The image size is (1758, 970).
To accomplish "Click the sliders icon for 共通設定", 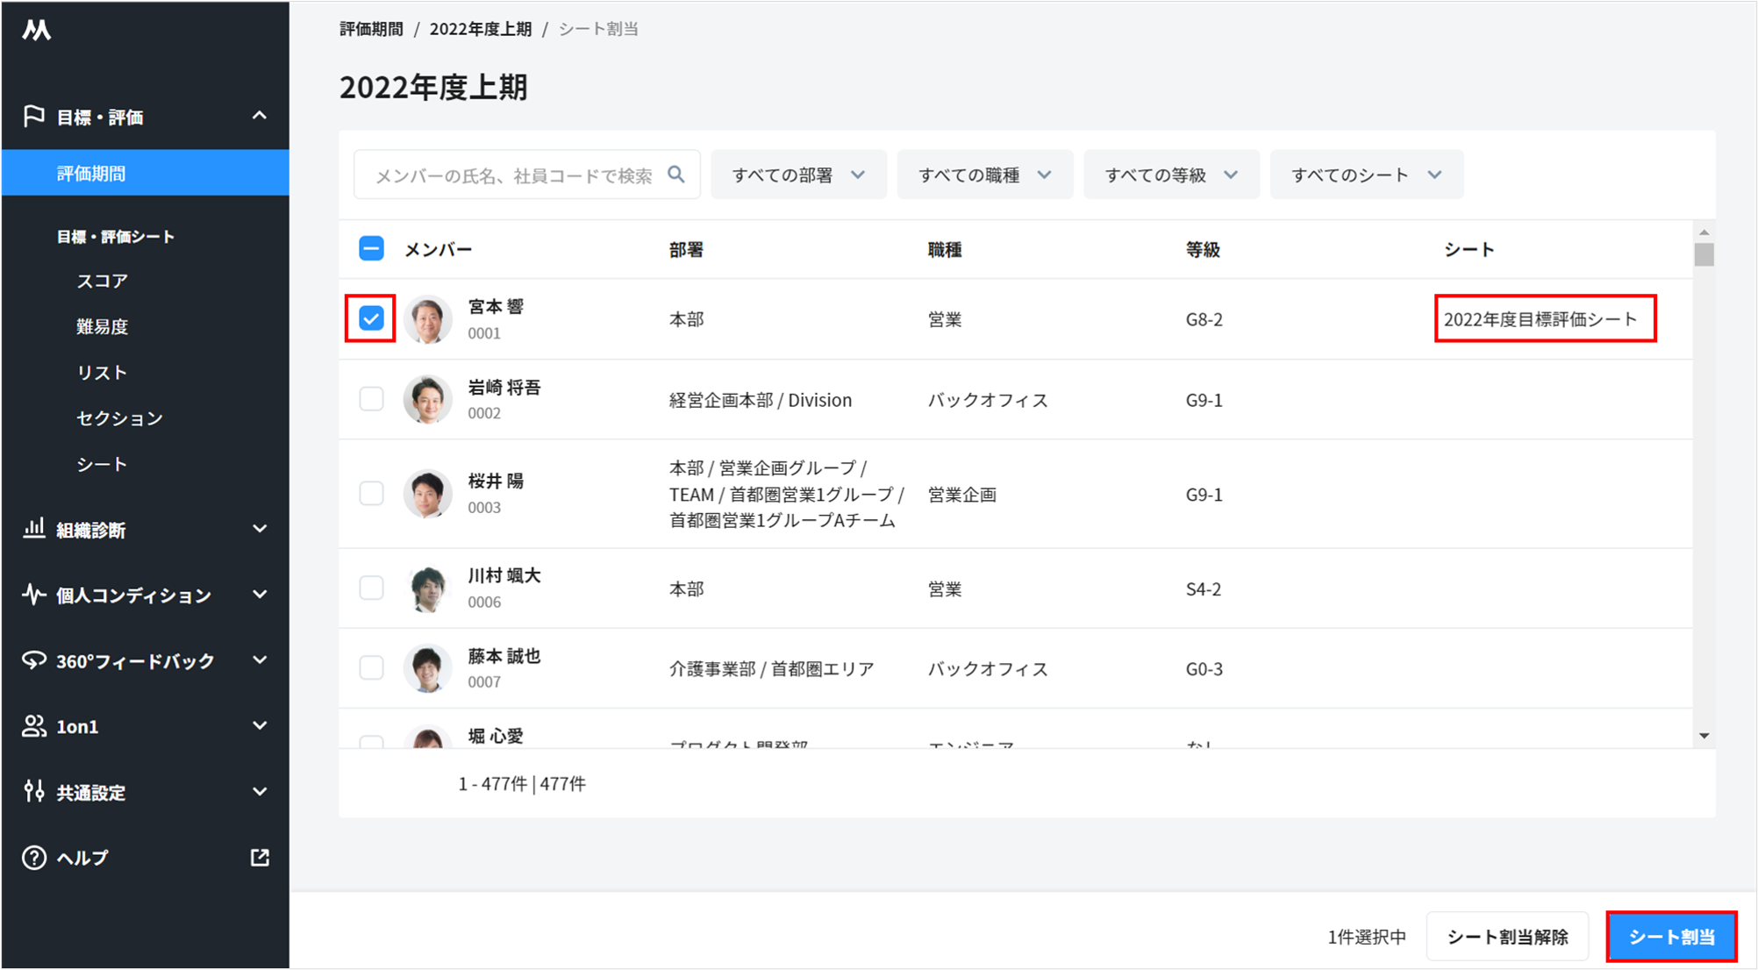I will (x=34, y=792).
